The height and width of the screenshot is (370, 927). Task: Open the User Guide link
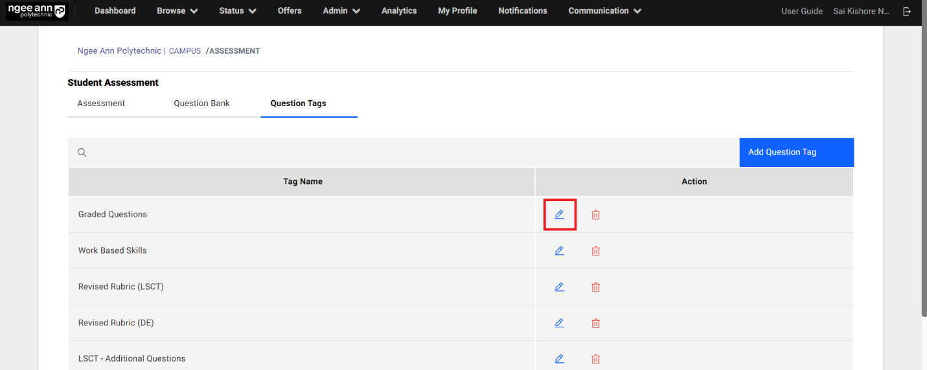tap(801, 11)
